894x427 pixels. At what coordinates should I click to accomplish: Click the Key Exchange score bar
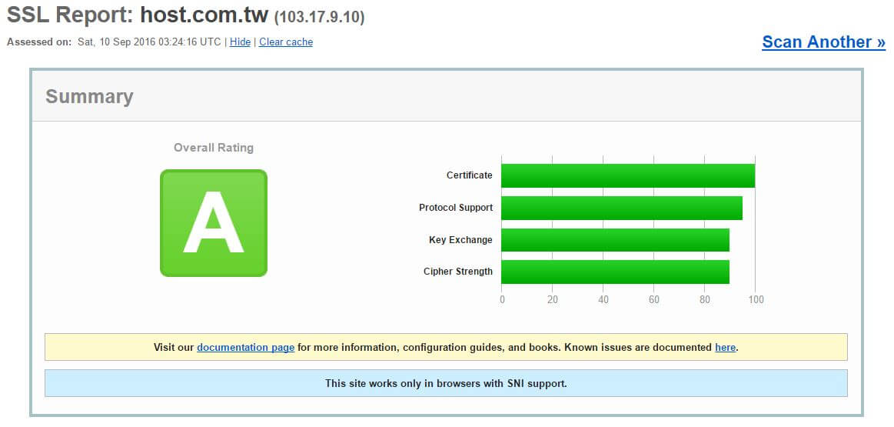(616, 240)
